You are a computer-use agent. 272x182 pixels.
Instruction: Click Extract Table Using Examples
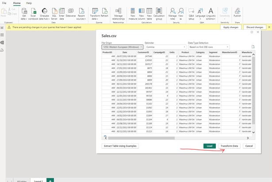121,146
